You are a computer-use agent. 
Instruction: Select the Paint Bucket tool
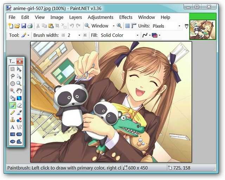(x=13, y=98)
